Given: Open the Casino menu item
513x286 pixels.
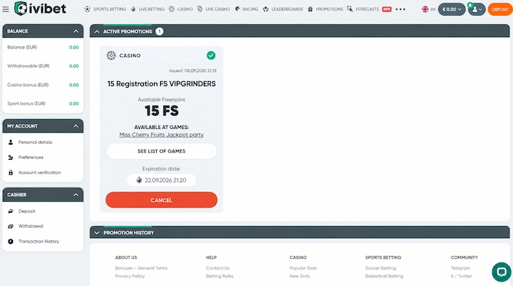Looking at the screenshot, I should tap(185, 9).
